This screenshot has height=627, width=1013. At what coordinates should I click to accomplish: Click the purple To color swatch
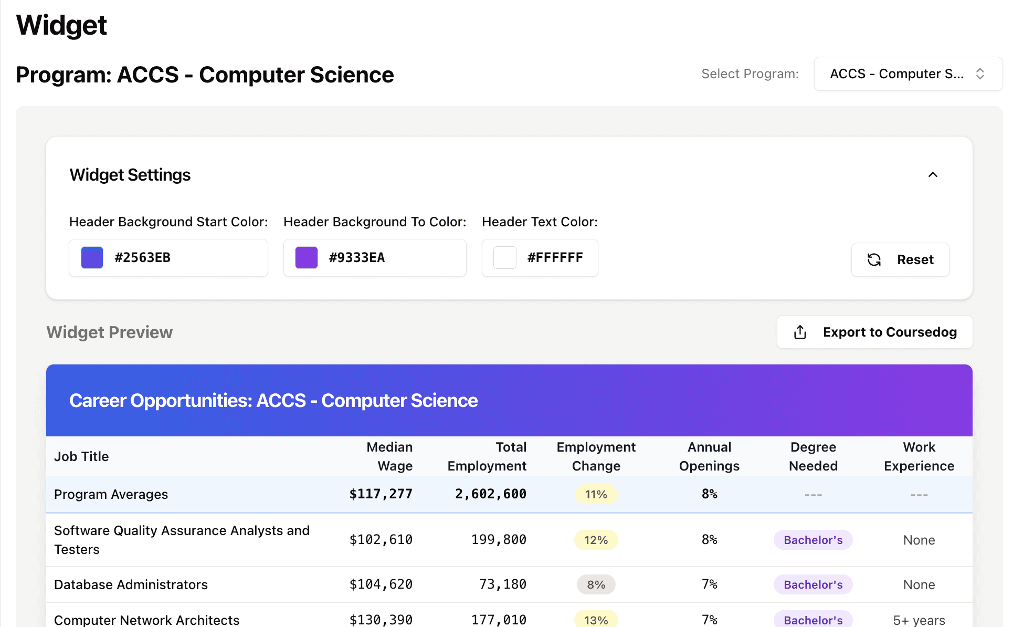tap(307, 258)
